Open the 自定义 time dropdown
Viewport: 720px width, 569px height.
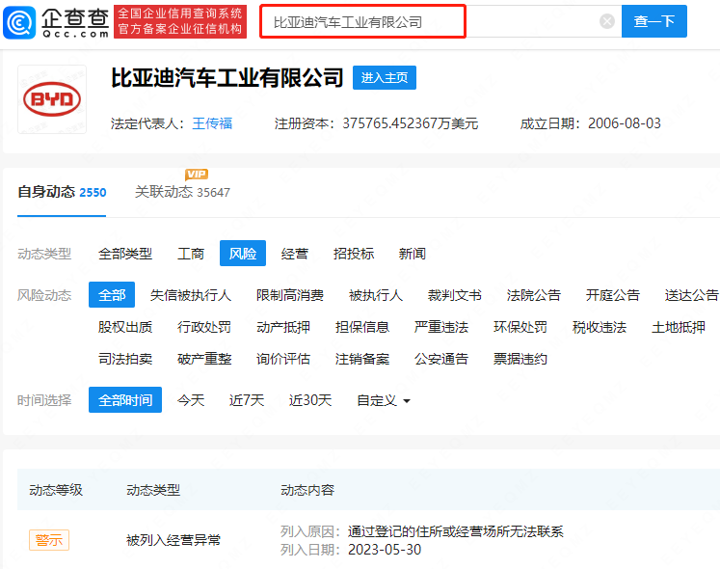coord(384,400)
